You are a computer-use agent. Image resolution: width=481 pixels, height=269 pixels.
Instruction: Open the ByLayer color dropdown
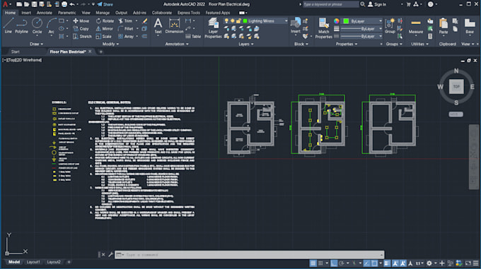click(x=381, y=21)
